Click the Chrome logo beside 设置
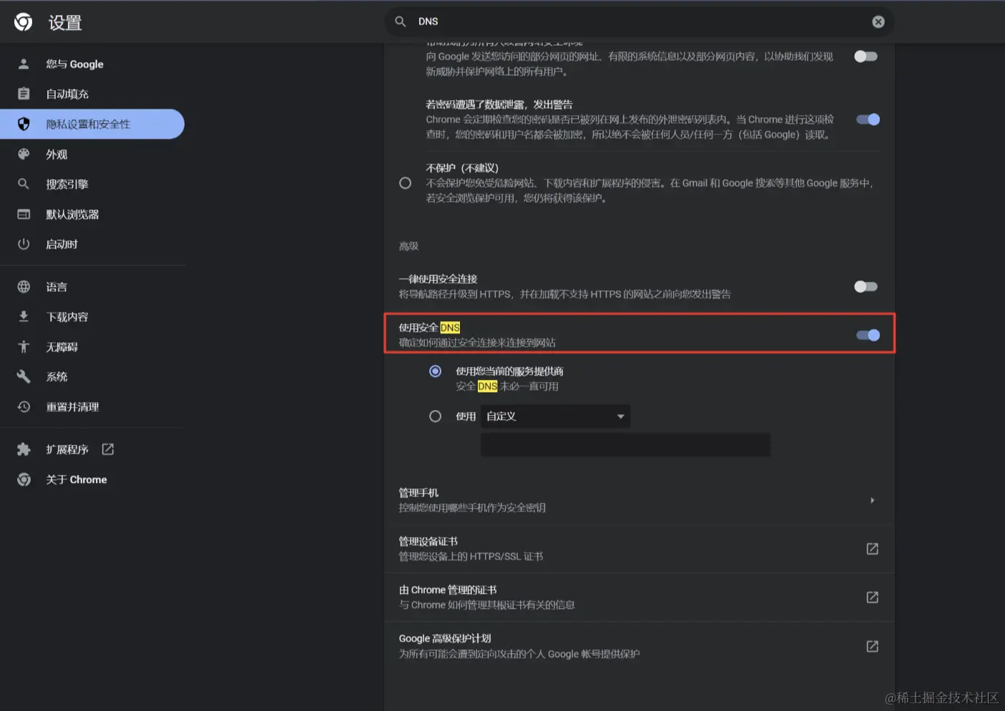This screenshot has height=711, width=1005. [23, 22]
